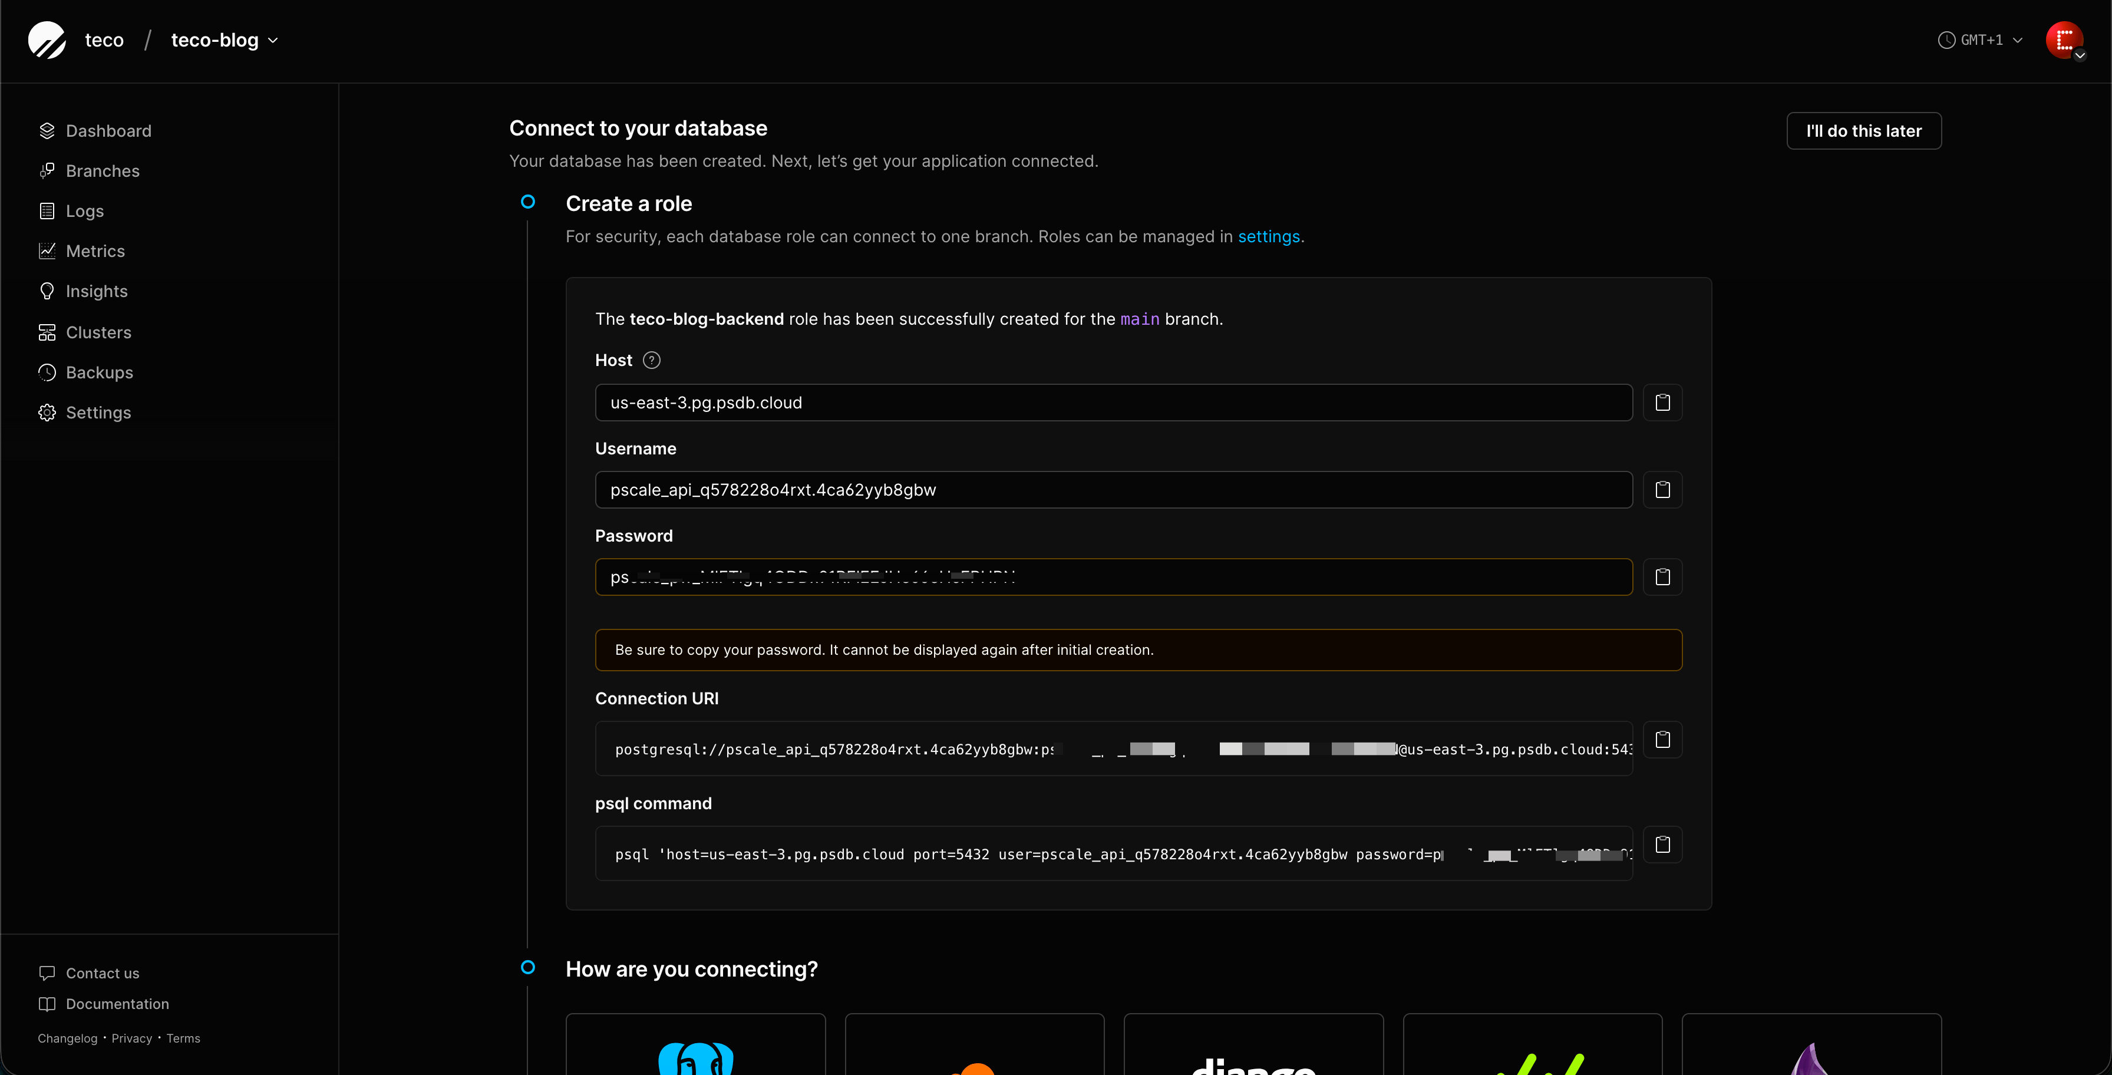Viewport: 2112px width, 1075px height.
Task: Copy the Host value to clipboard
Action: (1663, 403)
